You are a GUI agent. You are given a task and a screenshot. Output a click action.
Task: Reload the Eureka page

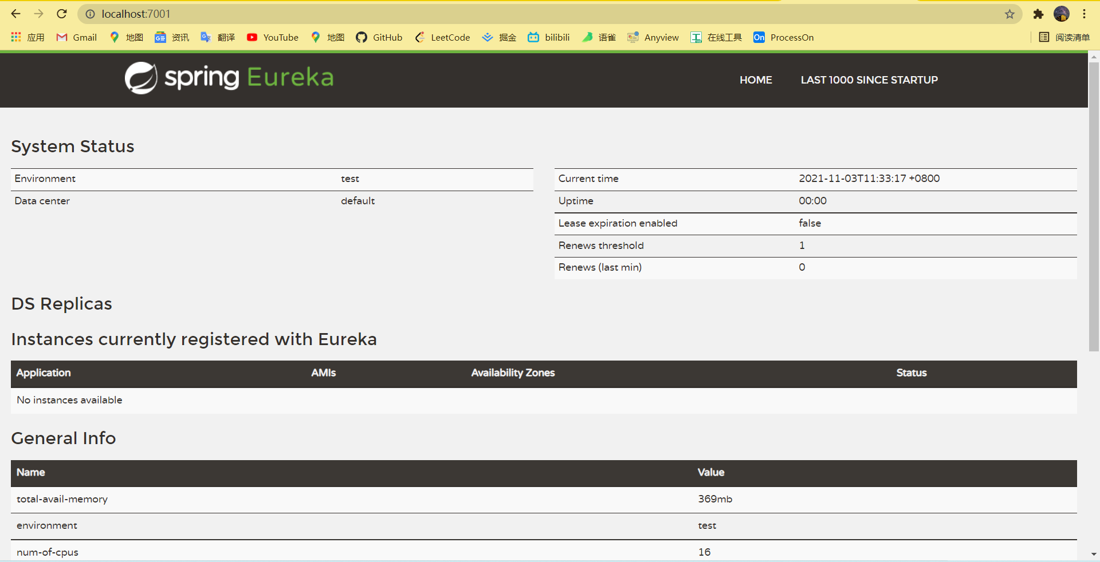tap(62, 14)
